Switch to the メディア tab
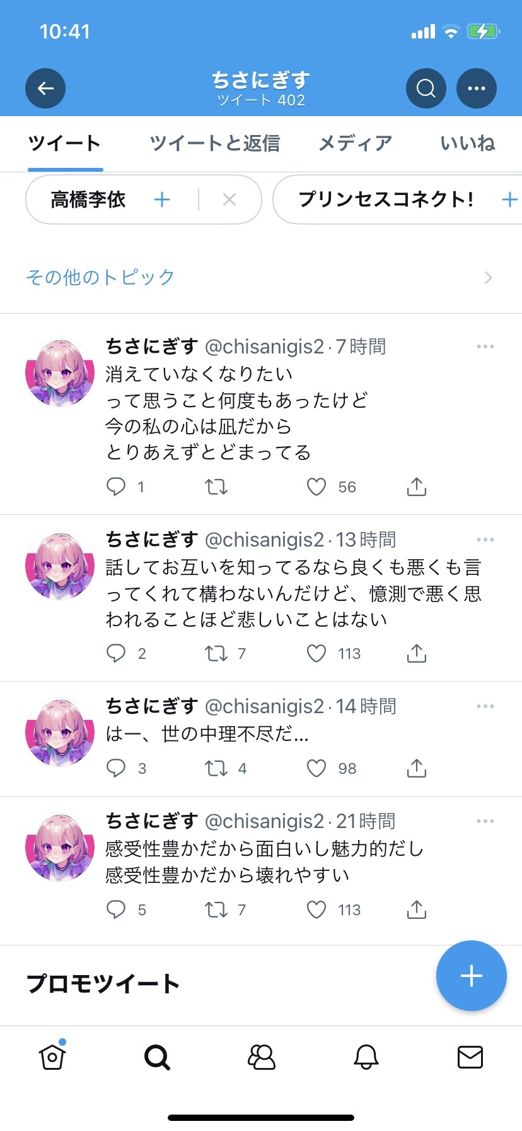The height and width of the screenshot is (1131, 522). pyautogui.click(x=355, y=143)
